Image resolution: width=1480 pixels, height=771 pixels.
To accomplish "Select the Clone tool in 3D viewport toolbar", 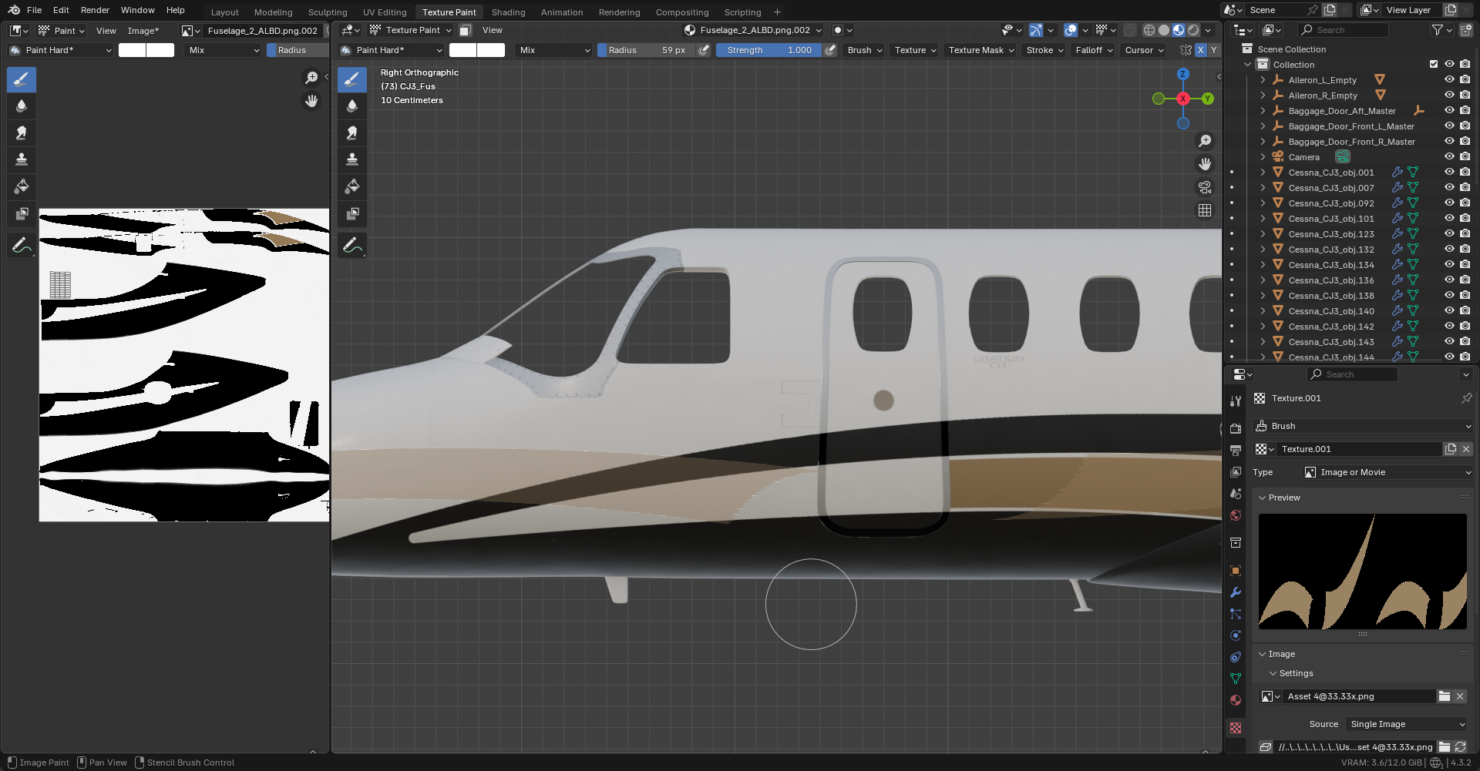I will (x=352, y=159).
